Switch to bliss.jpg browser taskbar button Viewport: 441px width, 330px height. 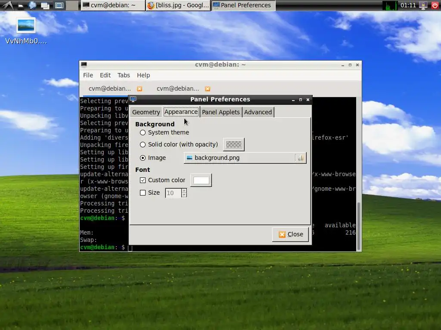pyautogui.click(x=178, y=5)
